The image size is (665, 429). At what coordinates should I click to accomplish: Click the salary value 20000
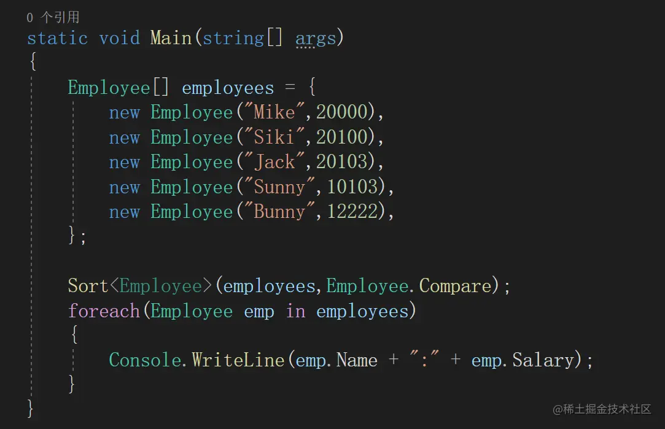pos(342,112)
